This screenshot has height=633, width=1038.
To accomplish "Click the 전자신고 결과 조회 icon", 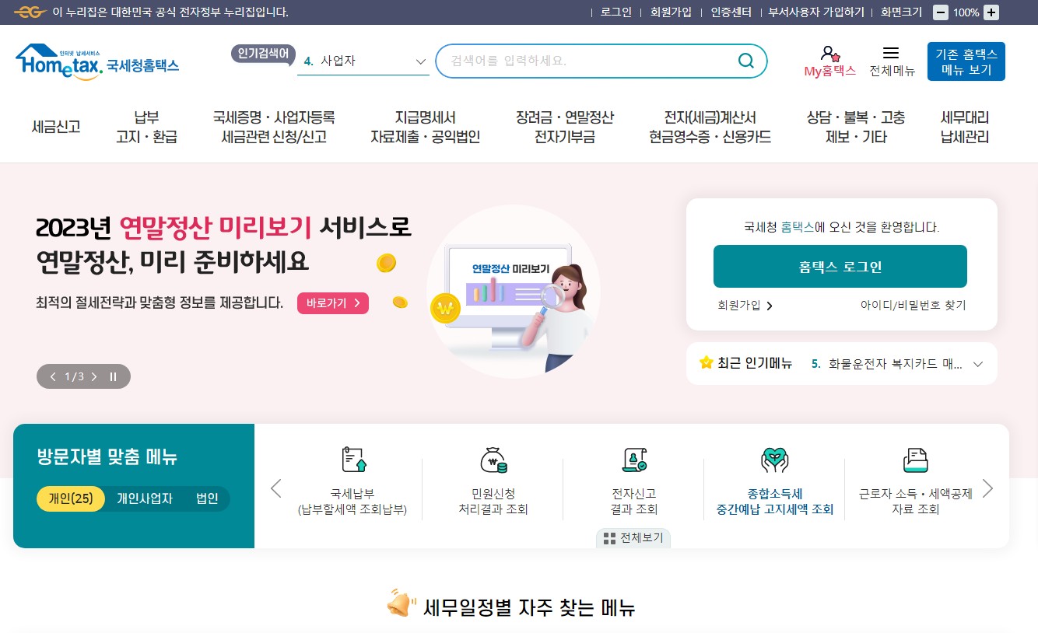I will coord(634,460).
